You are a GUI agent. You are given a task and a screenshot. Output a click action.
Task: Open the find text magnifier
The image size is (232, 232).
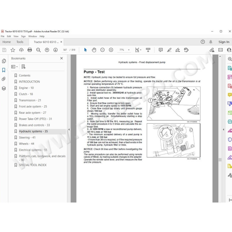(x=38, y=50)
